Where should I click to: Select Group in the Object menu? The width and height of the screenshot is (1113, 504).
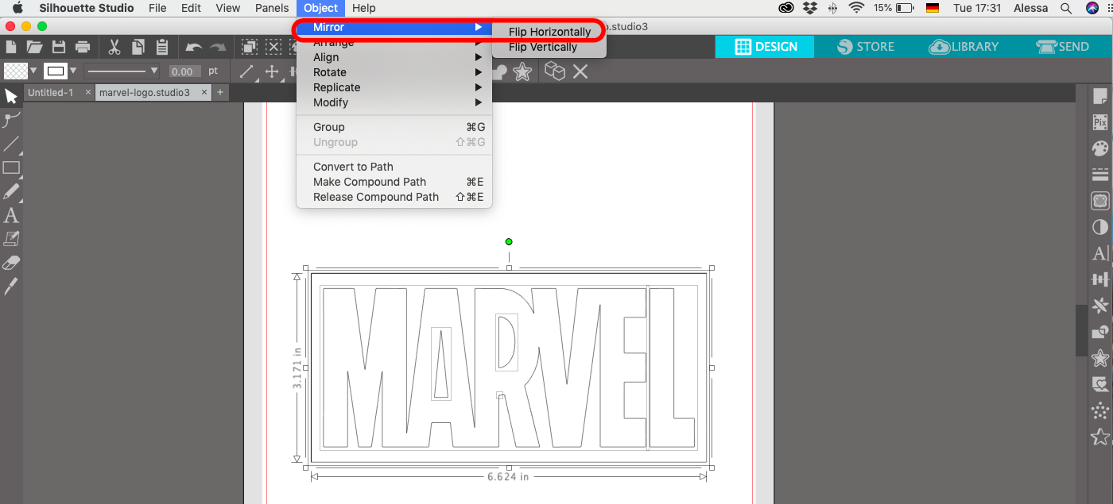pyautogui.click(x=394, y=127)
